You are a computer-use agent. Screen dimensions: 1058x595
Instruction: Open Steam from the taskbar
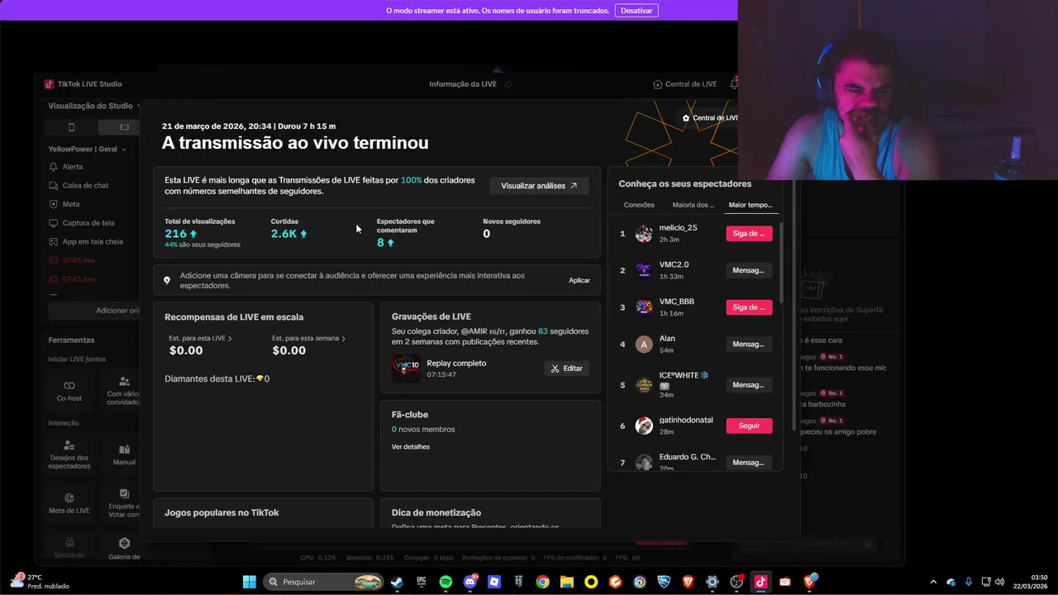pyautogui.click(x=398, y=582)
